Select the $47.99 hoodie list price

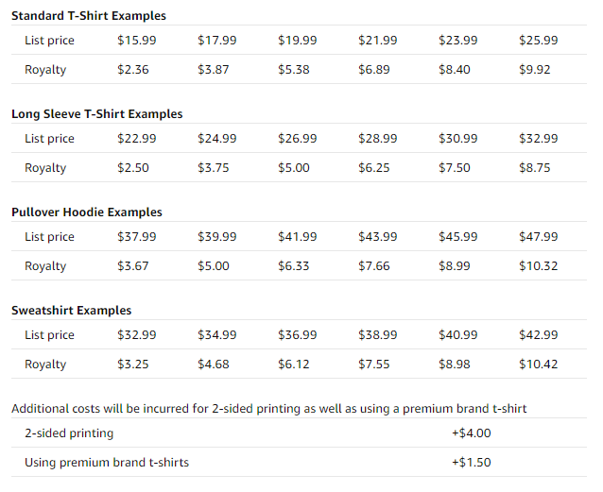tap(539, 236)
